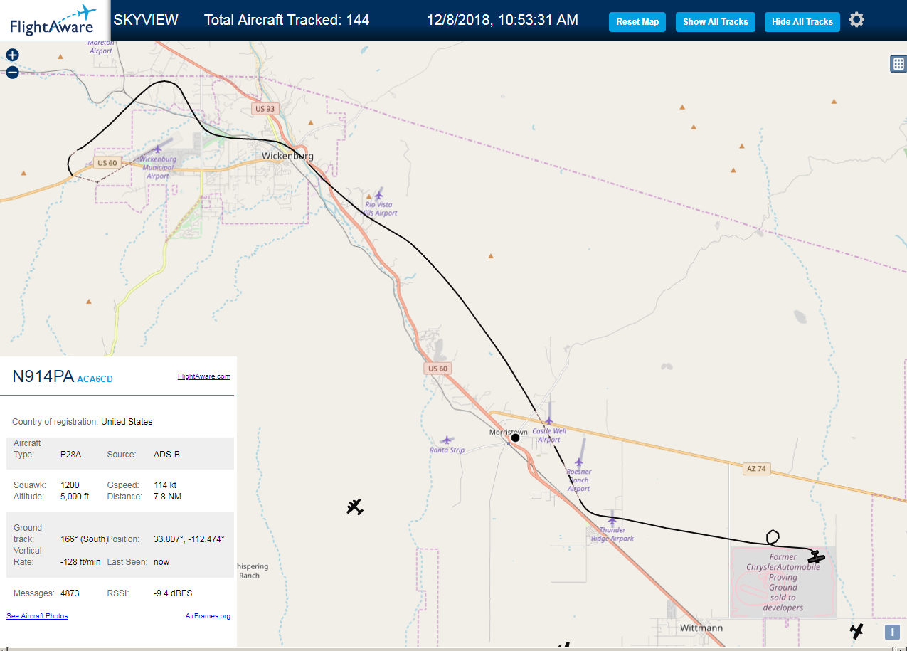Click the Ranta Strip airport icon
The width and height of the screenshot is (907, 651).
pyautogui.click(x=446, y=440)
